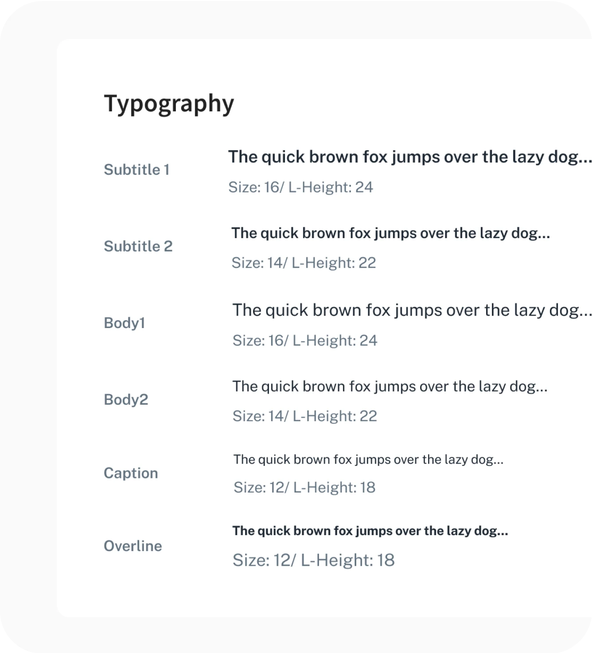Click the Typography heading
Viewport: 592px width, 653px height.
coord(168,103)
